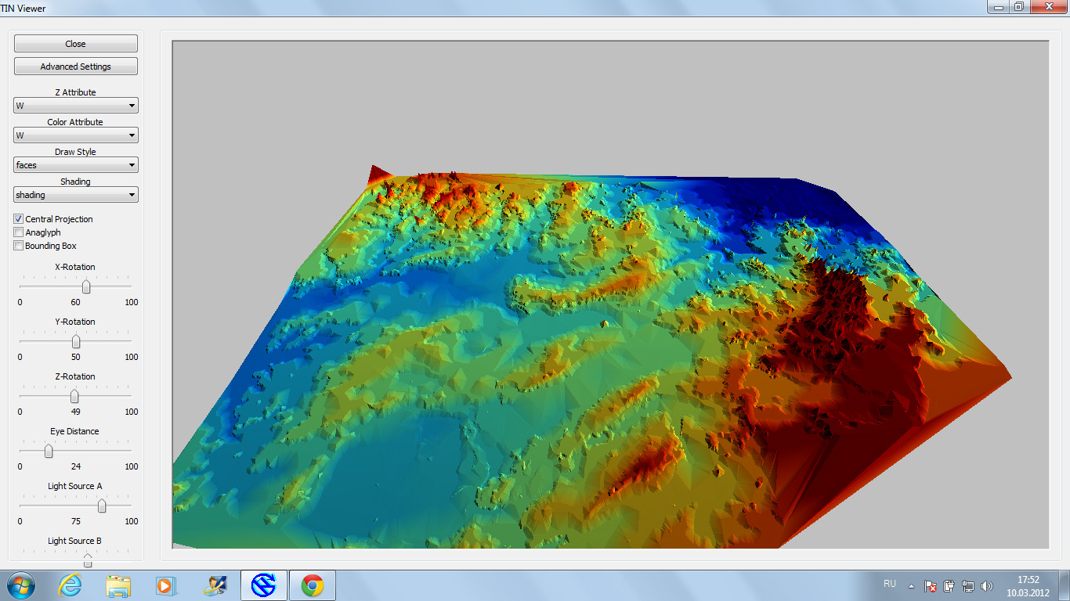Open the Shading dropdown list
1070x601 pixels.
76,195
